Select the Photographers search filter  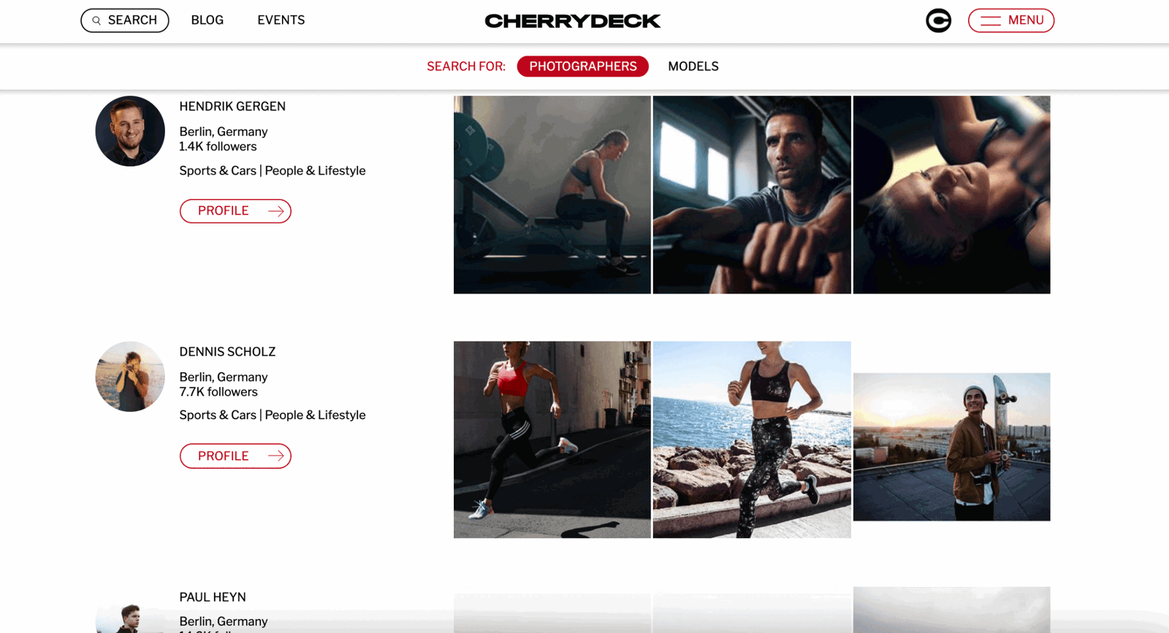point(582,66)
